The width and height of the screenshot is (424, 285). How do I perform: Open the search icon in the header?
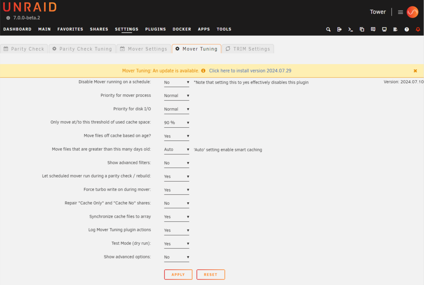(328, 29)
